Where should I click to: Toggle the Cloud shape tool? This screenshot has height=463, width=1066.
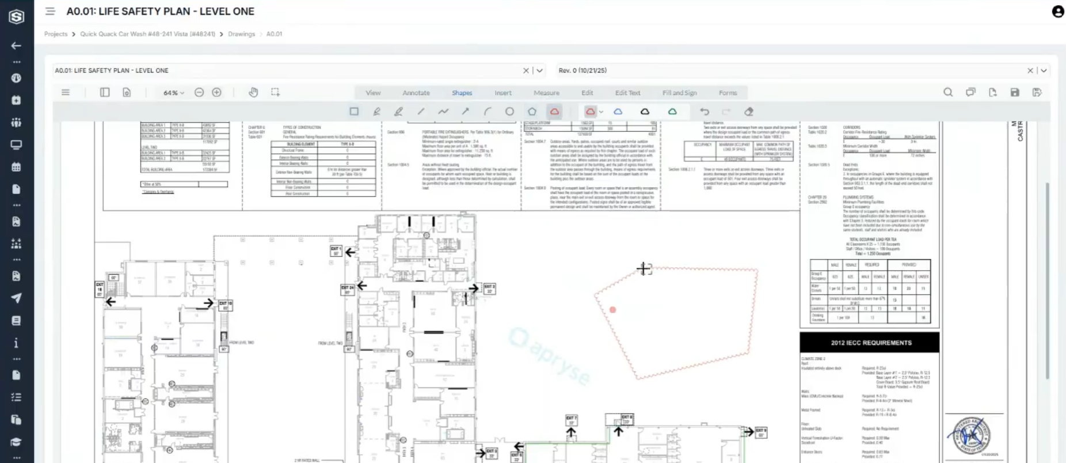(x=554, y=112)
